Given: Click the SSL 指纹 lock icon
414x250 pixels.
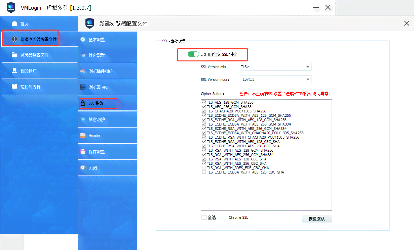Looking at the screenshot, I should point(83,103).
